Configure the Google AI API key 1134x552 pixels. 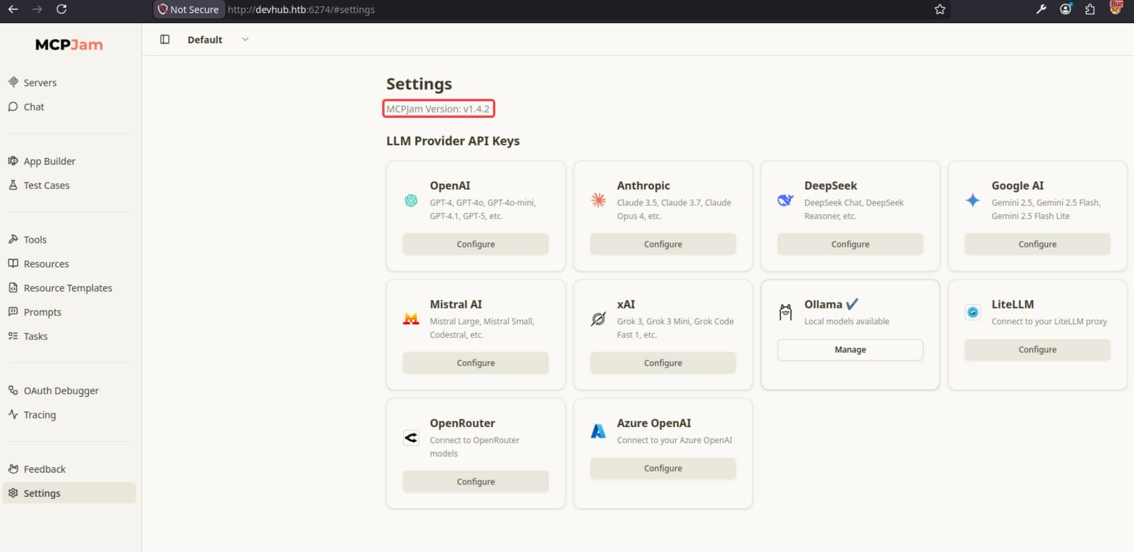tap(1037, 244)
